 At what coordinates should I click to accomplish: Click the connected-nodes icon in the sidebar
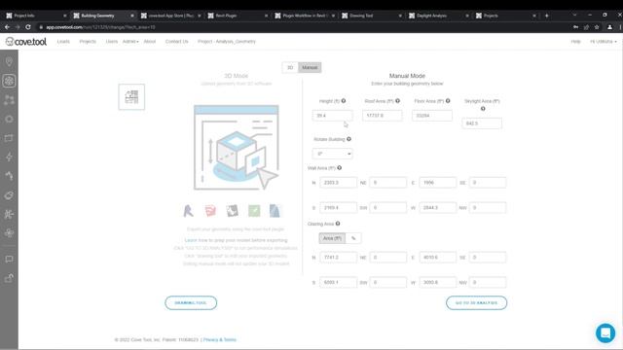pyautogui.click(x=9, y=100)
